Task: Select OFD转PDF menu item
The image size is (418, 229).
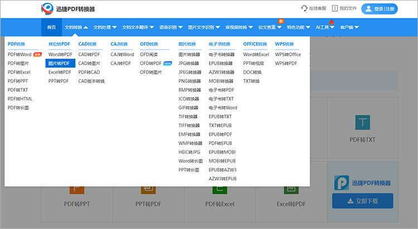Action: tap(150, 63)
